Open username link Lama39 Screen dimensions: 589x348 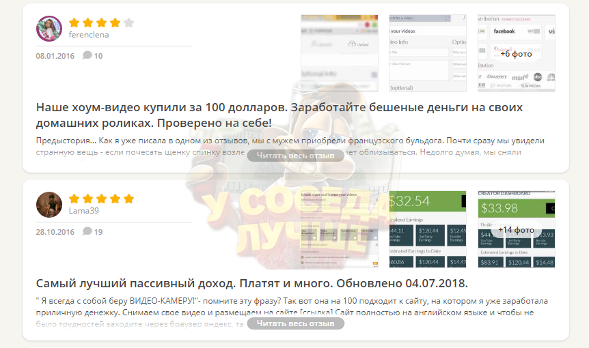(x=84, y=211)
